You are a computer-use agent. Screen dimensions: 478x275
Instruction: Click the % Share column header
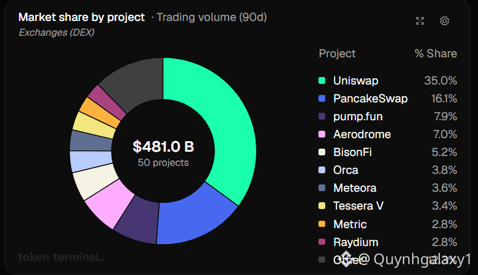tap(435, 54)
